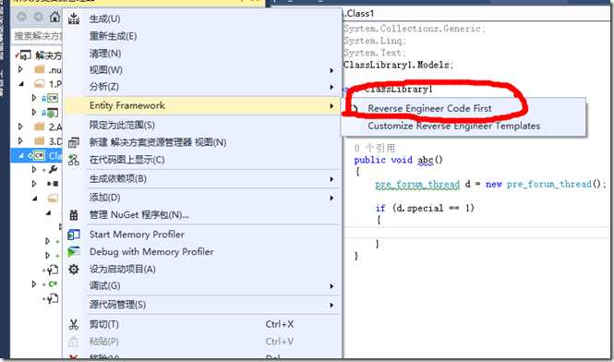This screenshot has width=614, height=362.
Task: Click the NuGet package icon in menu
Action: coord(74,215)
